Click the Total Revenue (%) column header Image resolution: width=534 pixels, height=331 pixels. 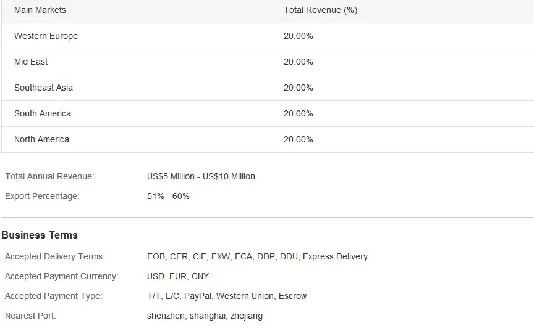[x=320, y=10]
